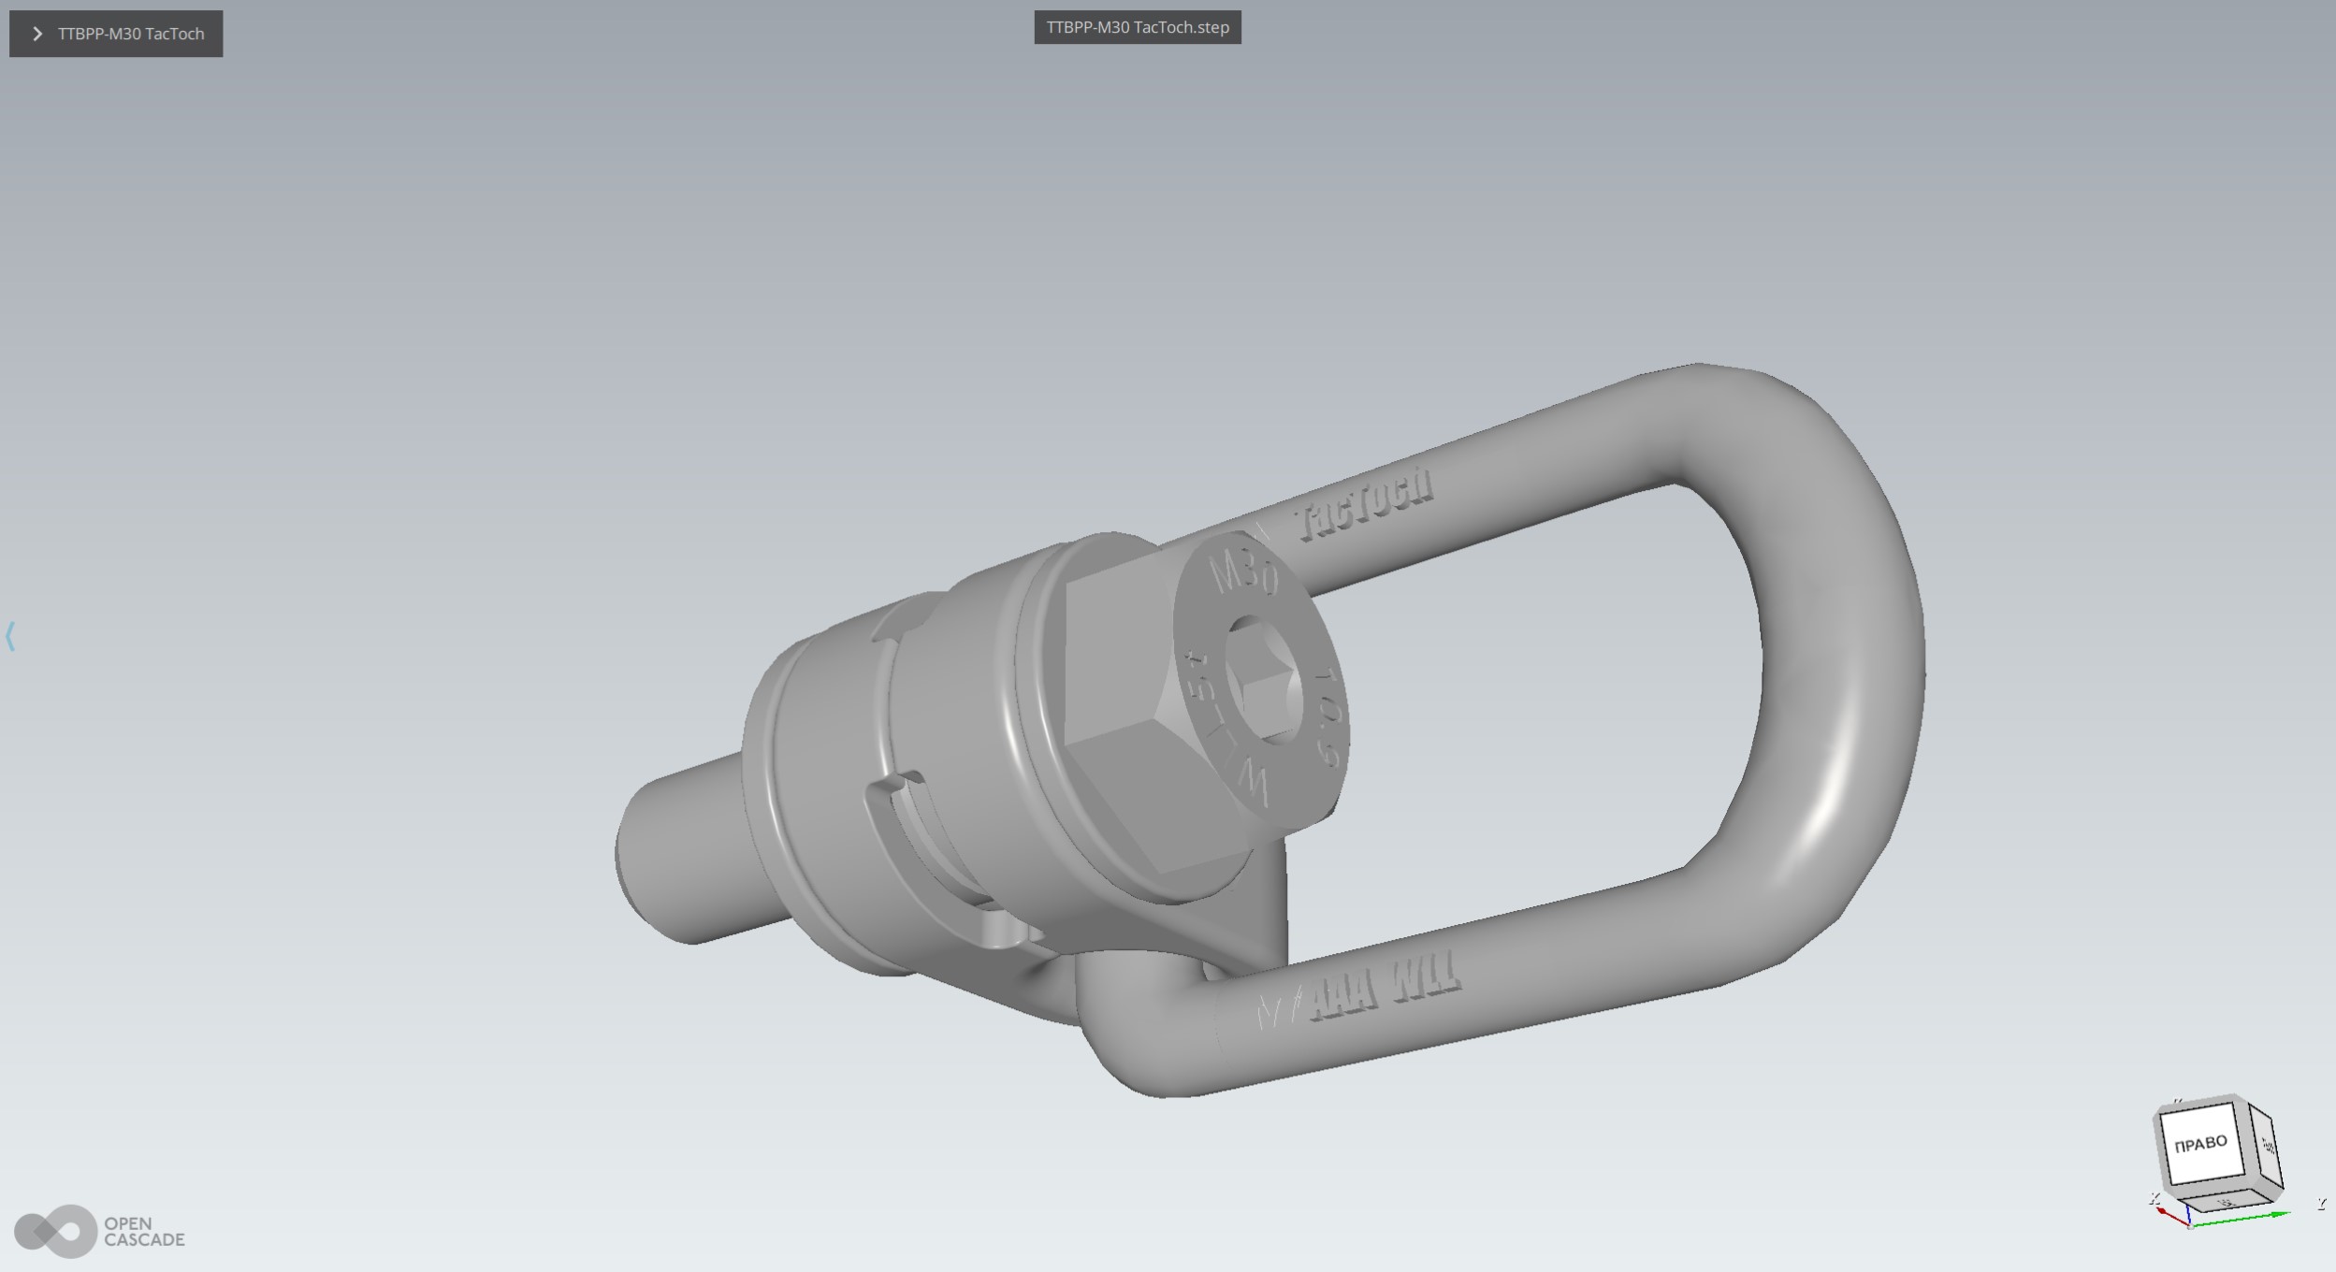2336x1272 pixels.
Task: Click the TTBPP-M30 TacToch.step file title
Action: tap(1137, 27)
